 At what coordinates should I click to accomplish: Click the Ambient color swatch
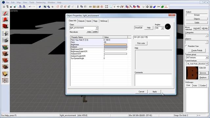click(x=115, y=47)
